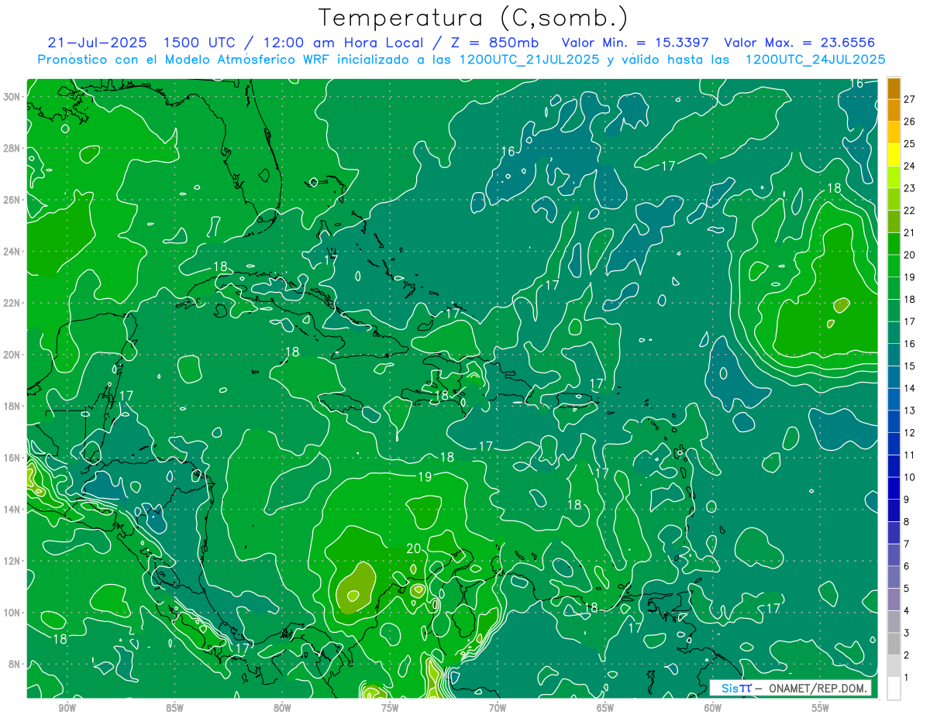Viewport: 930px width, 718px height.
Task: Click the "1500 UTC" time text
Action: pyautogui.click(x=198, y=42)
